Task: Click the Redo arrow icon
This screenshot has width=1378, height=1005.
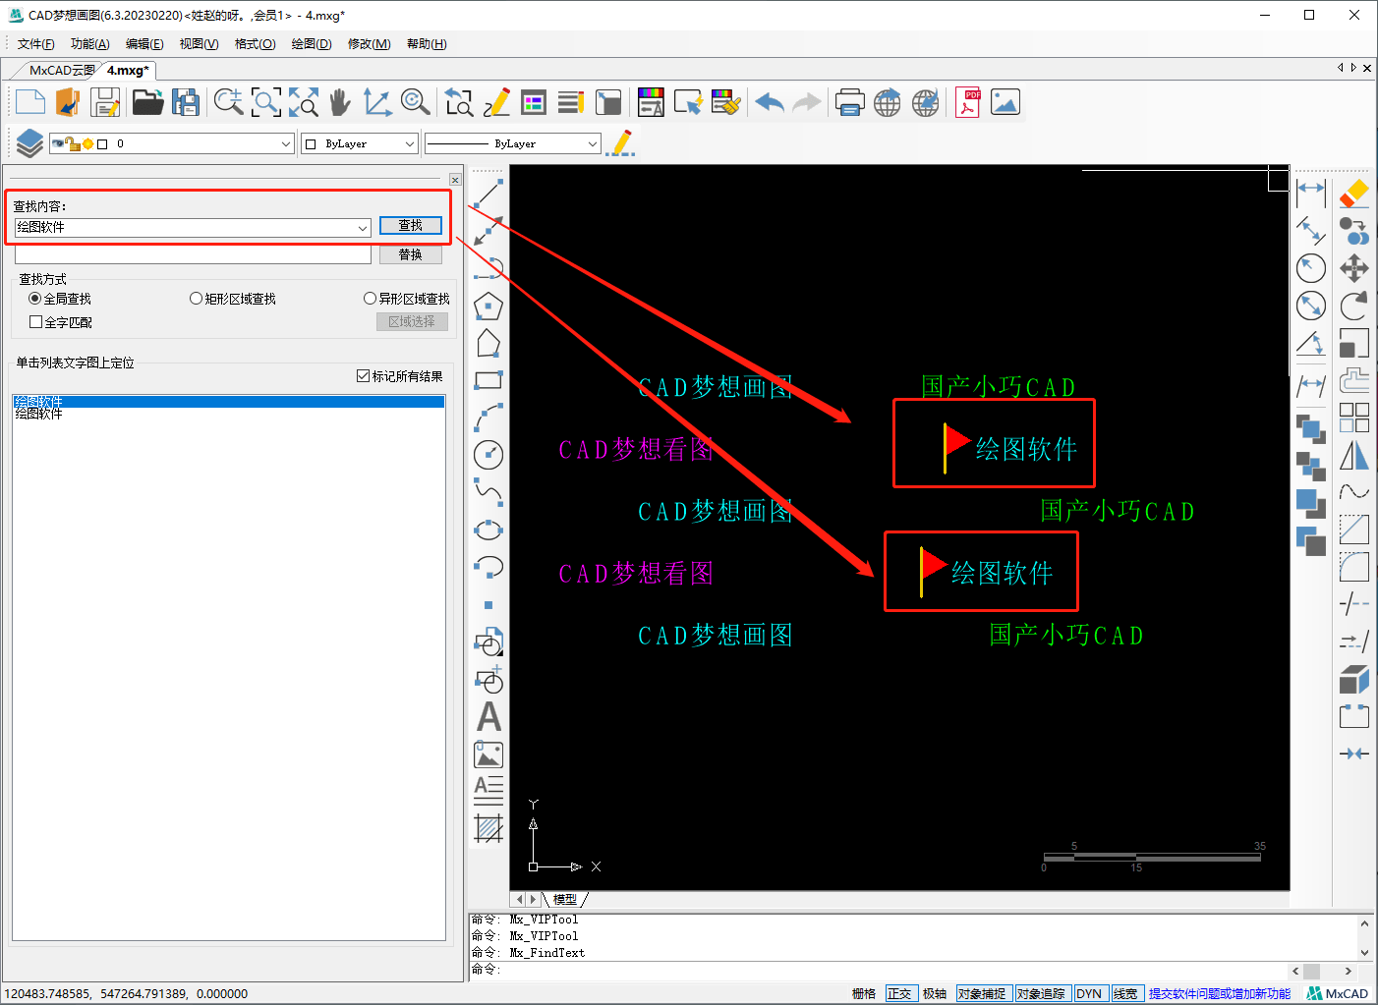Action: pyautogui.click(x=807, y=102)
